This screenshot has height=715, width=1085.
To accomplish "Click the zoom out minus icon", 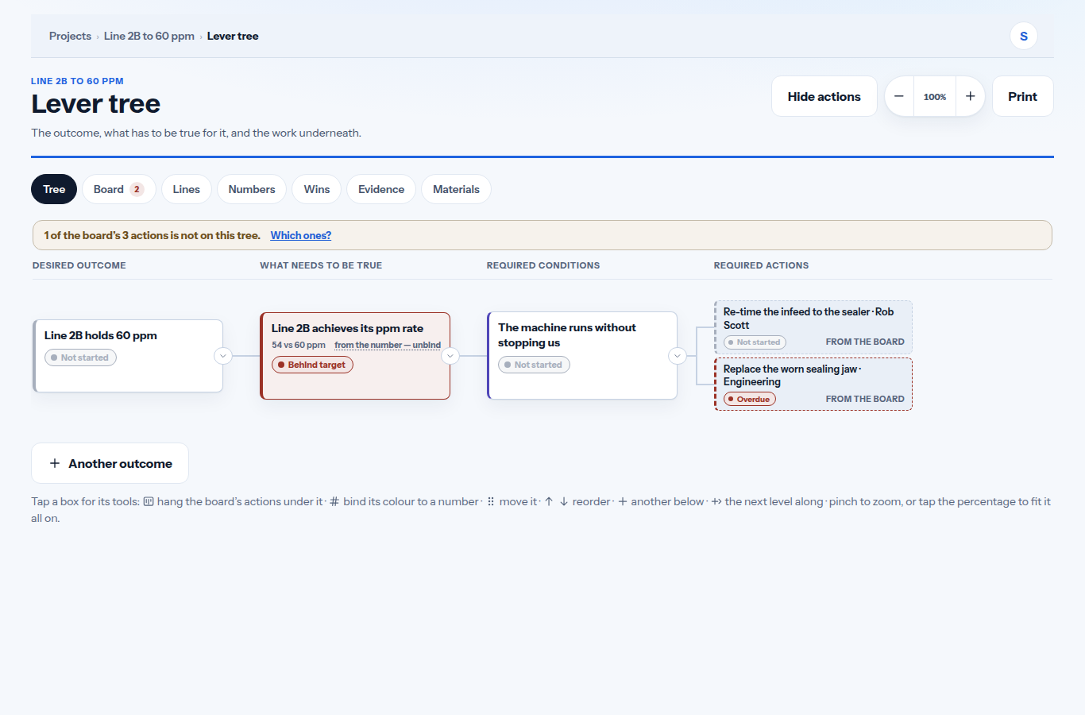I will point(899,96).
